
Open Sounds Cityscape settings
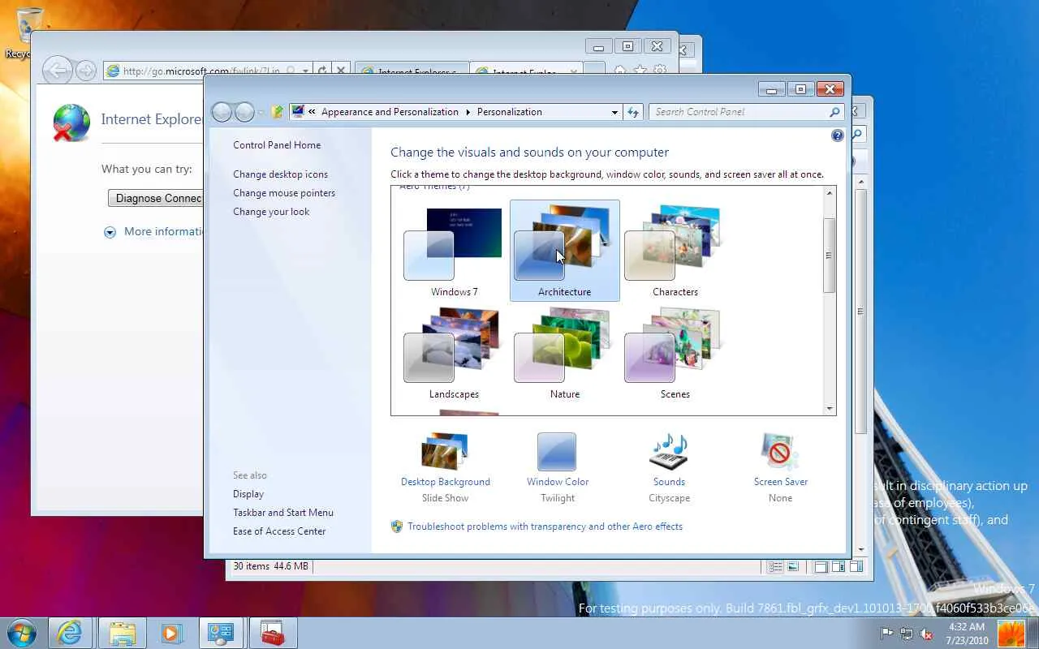pyautogui.click(x=670, y=467)
